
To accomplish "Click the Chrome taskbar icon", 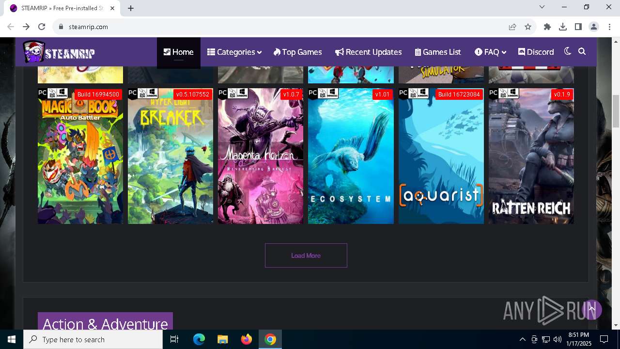I will [270, 339].
